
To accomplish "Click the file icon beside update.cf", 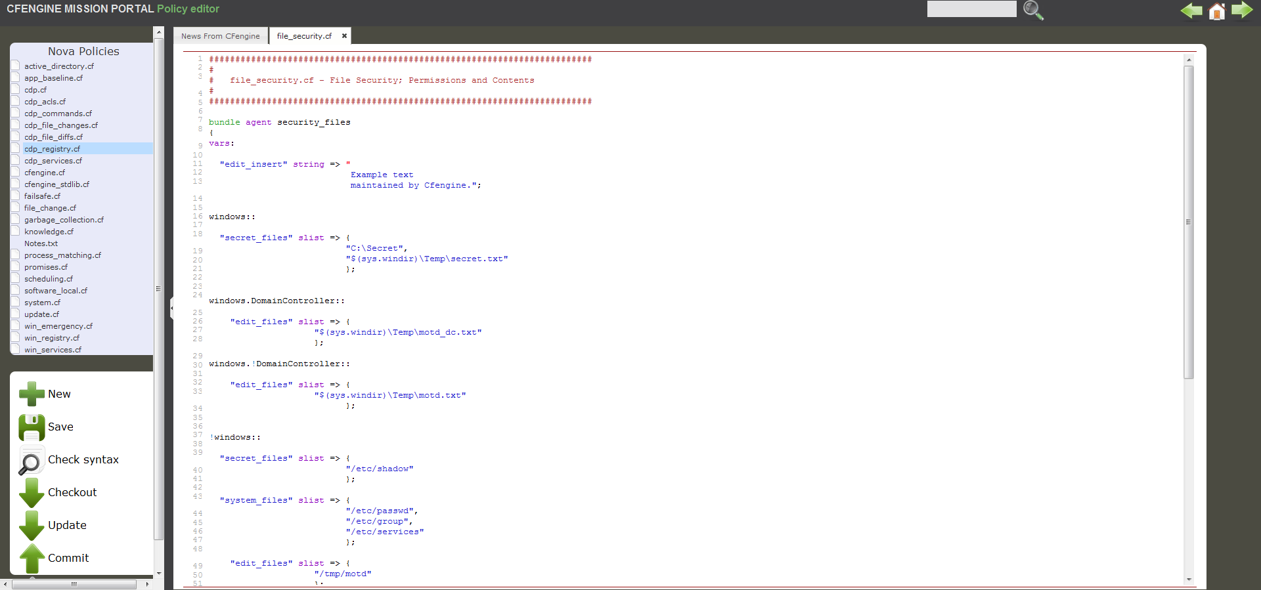I will click(16, 313).
